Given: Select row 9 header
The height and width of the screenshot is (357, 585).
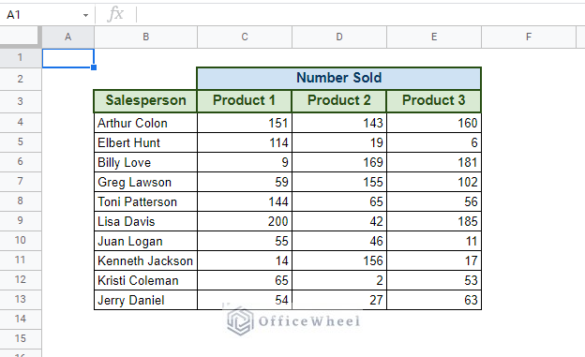Looking at the screenshot, I should [21, 220].
